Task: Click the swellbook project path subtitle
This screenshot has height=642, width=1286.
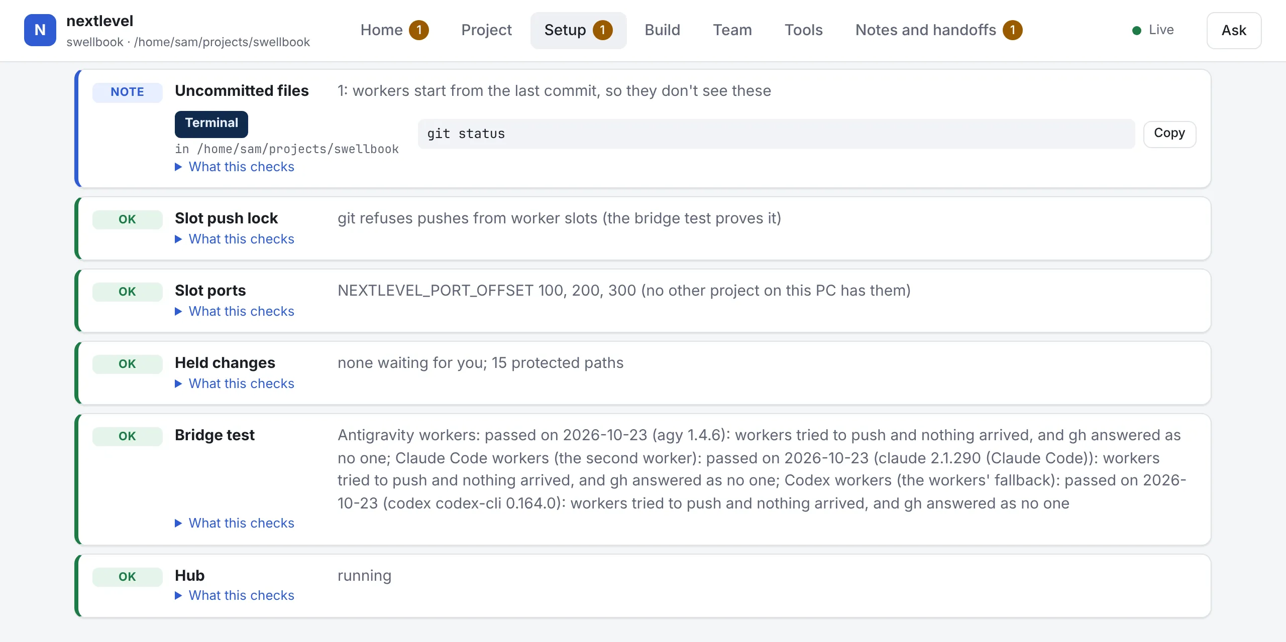Action: pyautogui.click(x=188, y=42)
